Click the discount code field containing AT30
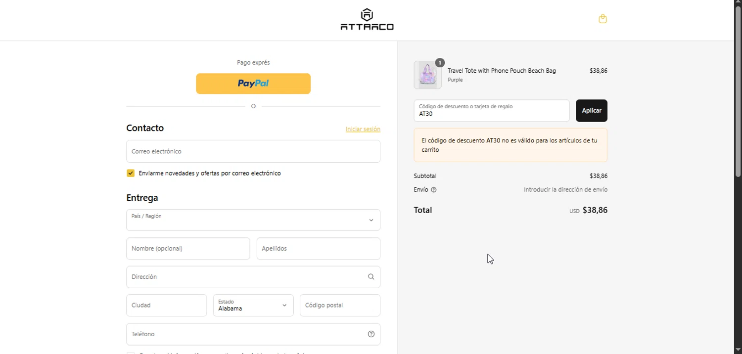This screenshot has width=742, height=354. (x=492, y=111)
